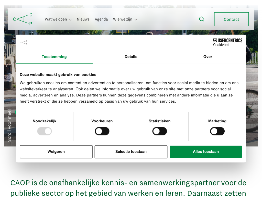Click the CAOP logo in the header
Screen dimensions: 262x197
(x=23, y=19)
